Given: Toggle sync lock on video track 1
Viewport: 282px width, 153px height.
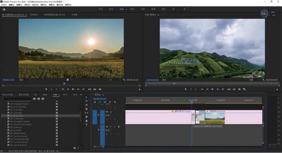Looking at the screenshot, I should (107, 112).
